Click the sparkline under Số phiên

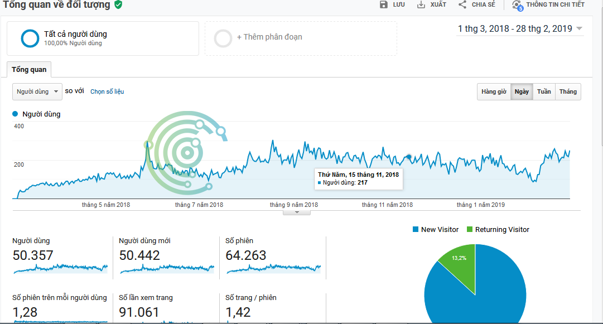pos(273,268)
